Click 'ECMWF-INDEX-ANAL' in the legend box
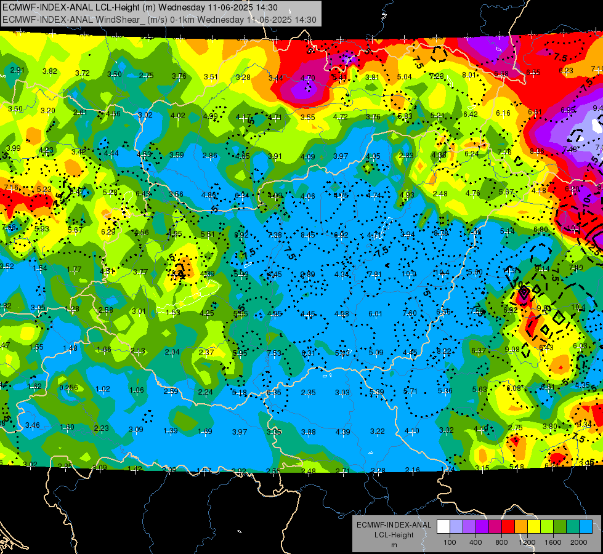 click(394, 525)
